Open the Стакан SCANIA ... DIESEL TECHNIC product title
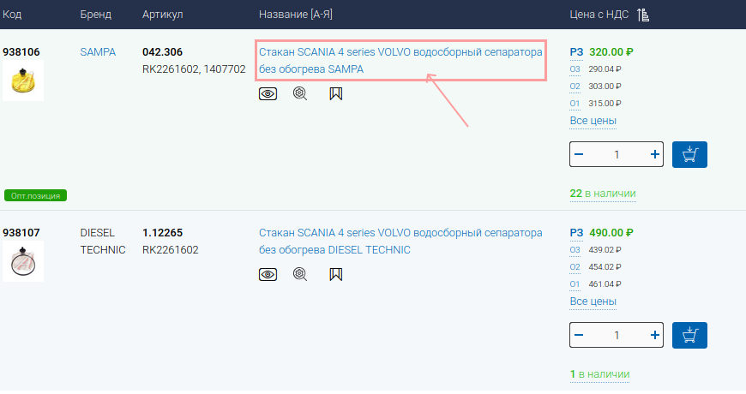Image resolution: width=746 pixels, height=394 pixels. click(x=400, y=241)
